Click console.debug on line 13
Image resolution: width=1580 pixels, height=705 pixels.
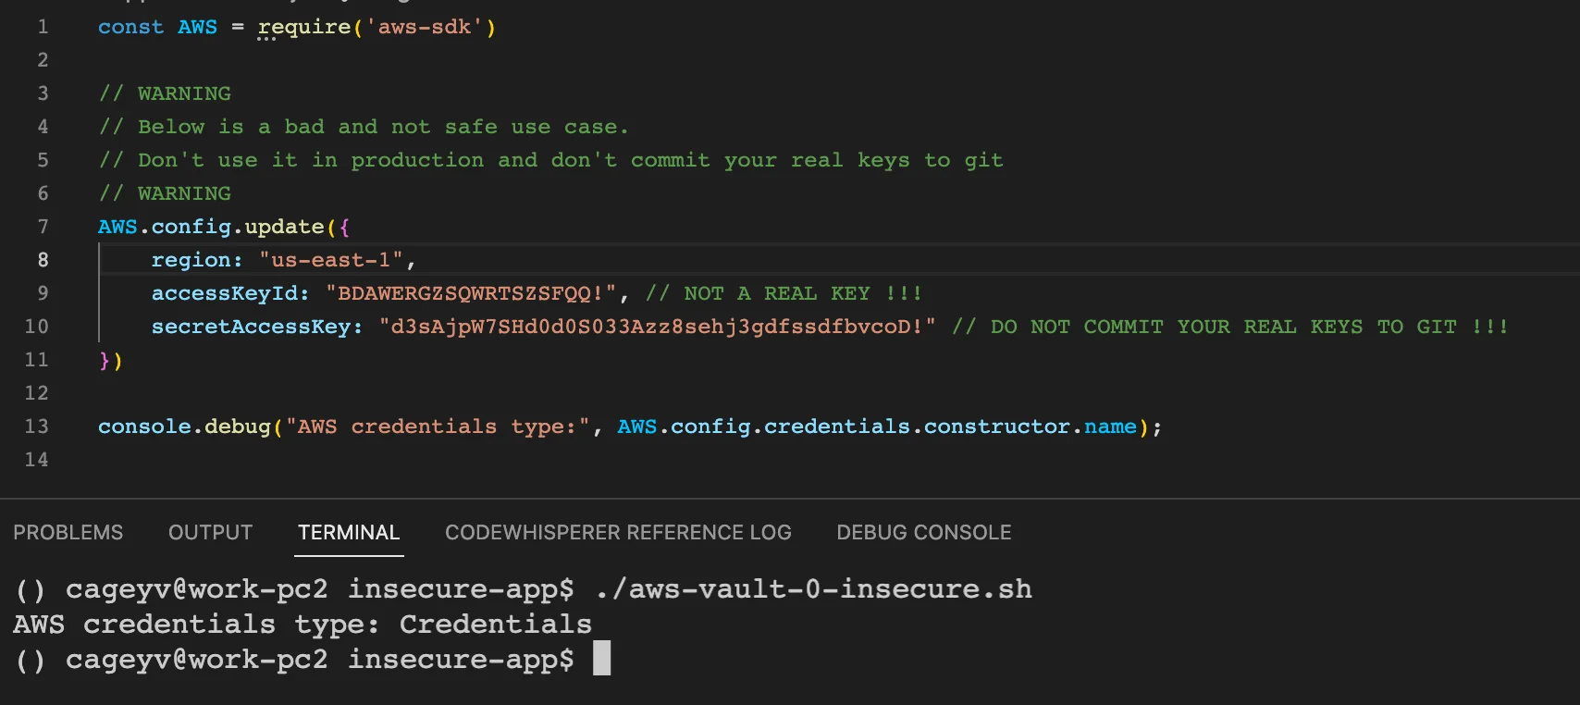pyautogui.click(x=184, y=427)
